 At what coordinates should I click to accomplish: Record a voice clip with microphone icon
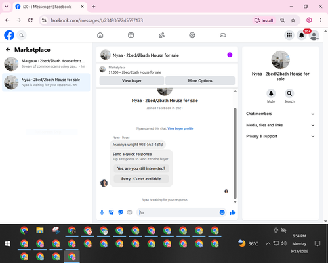click(x=102, y=212)
